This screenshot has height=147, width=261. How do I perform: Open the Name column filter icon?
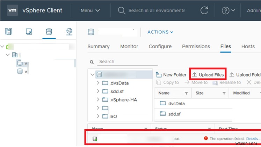[187, 93]
